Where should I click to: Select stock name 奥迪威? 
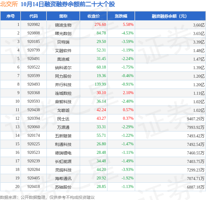63,59
